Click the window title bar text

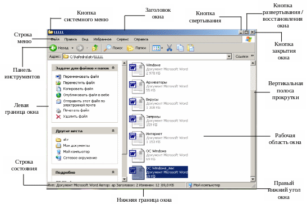59,32
